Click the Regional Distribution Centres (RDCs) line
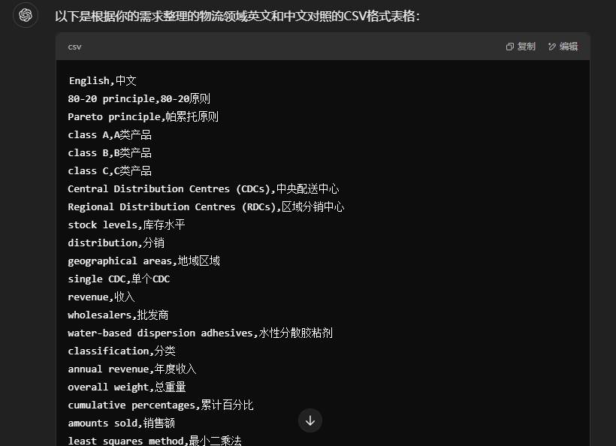Image resolution: width=616 pixels, height=446 pixels. pos(207,207)
